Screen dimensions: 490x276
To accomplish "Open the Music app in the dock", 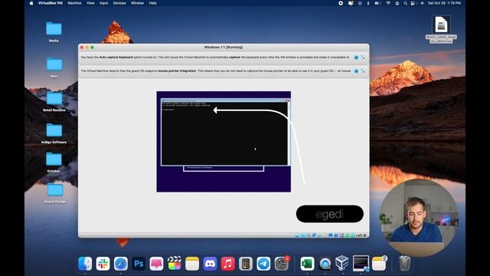I will (228, 264).
